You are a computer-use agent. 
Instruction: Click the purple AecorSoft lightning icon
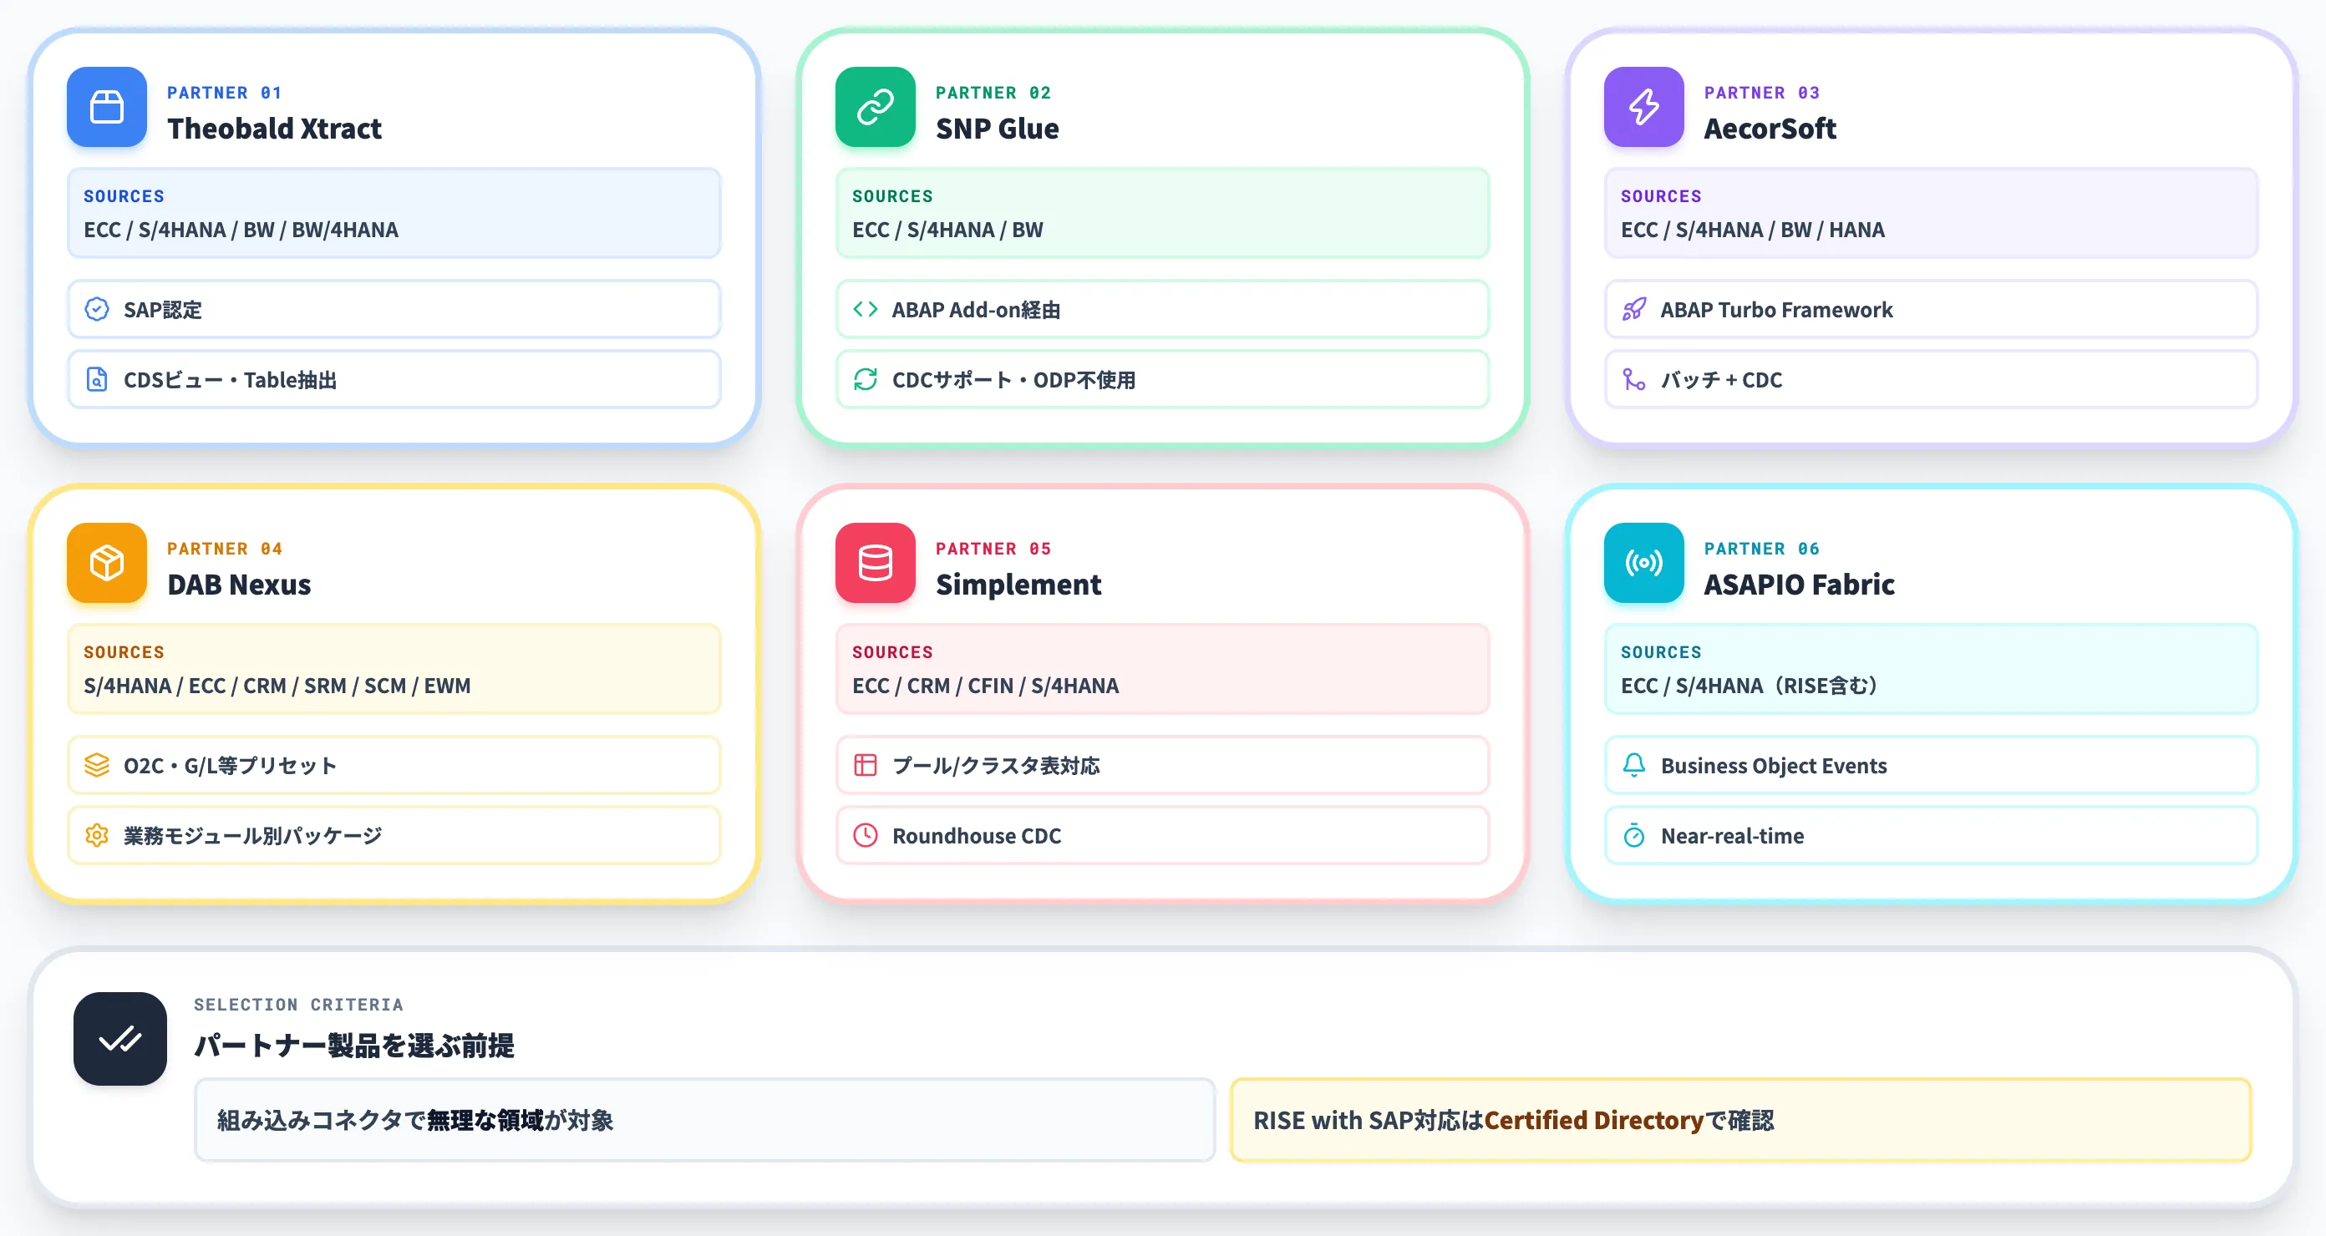1643,107
